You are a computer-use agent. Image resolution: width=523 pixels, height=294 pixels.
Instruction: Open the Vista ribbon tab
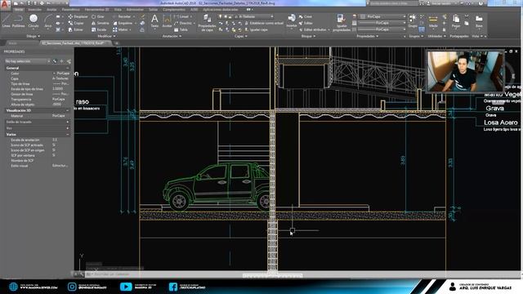[118, 10]
